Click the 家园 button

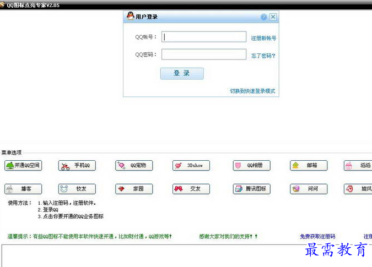click(134, 189)
